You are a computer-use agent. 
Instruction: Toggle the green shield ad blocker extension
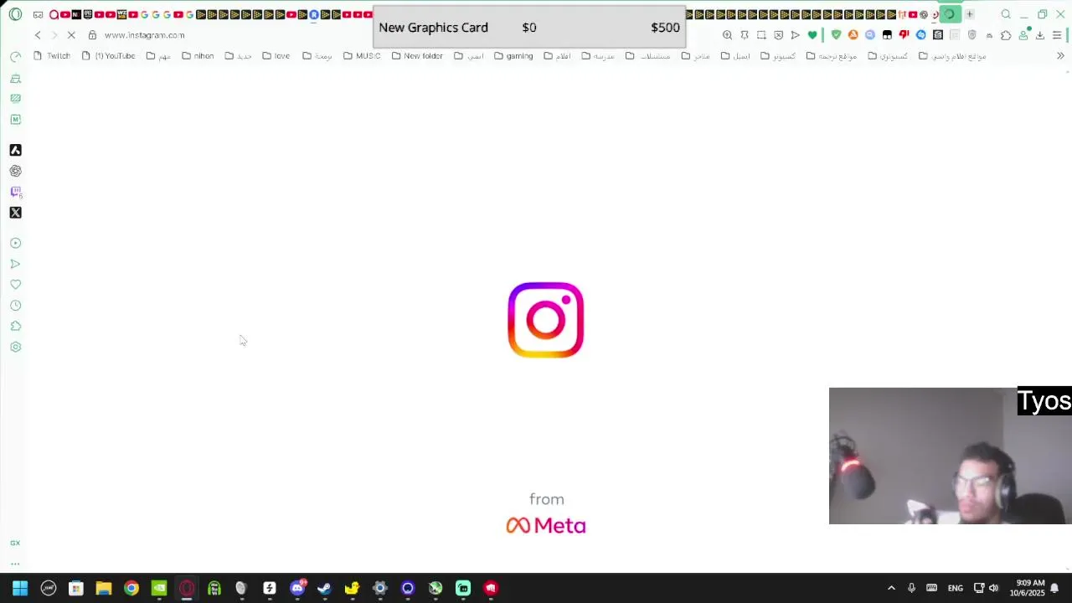pos(836,35)
